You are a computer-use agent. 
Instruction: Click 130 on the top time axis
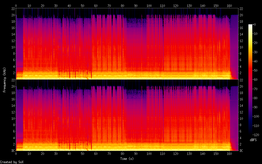click(x=189, y=6)
